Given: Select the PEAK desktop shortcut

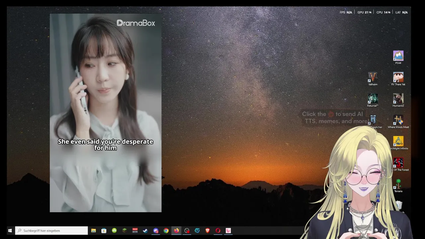Looking at the screenshot, I should coord(398,57).
